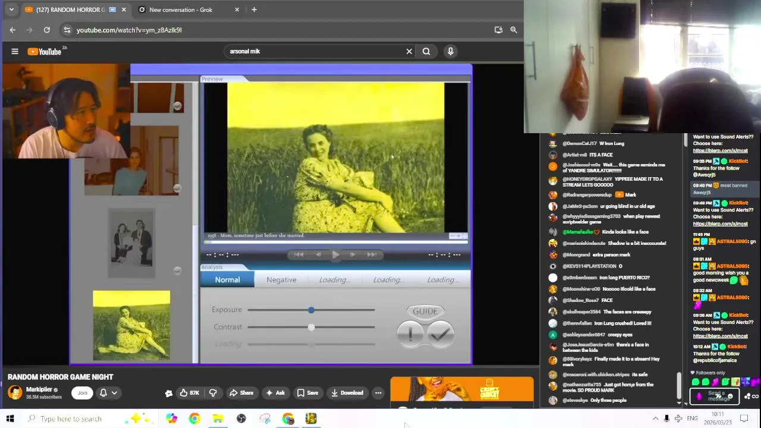
Task: Reload the page with the refresh icon
Action: click(46, 30)
